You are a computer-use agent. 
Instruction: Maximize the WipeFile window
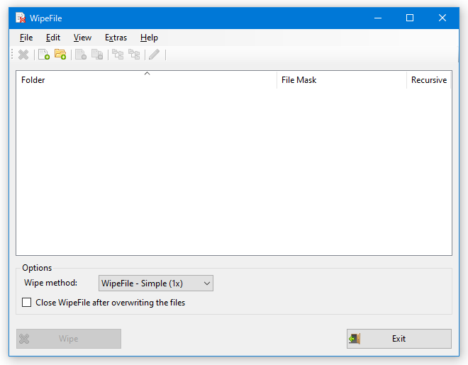410,18
